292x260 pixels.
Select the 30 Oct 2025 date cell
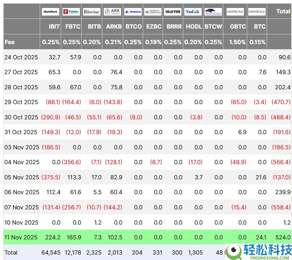(21, 117)
